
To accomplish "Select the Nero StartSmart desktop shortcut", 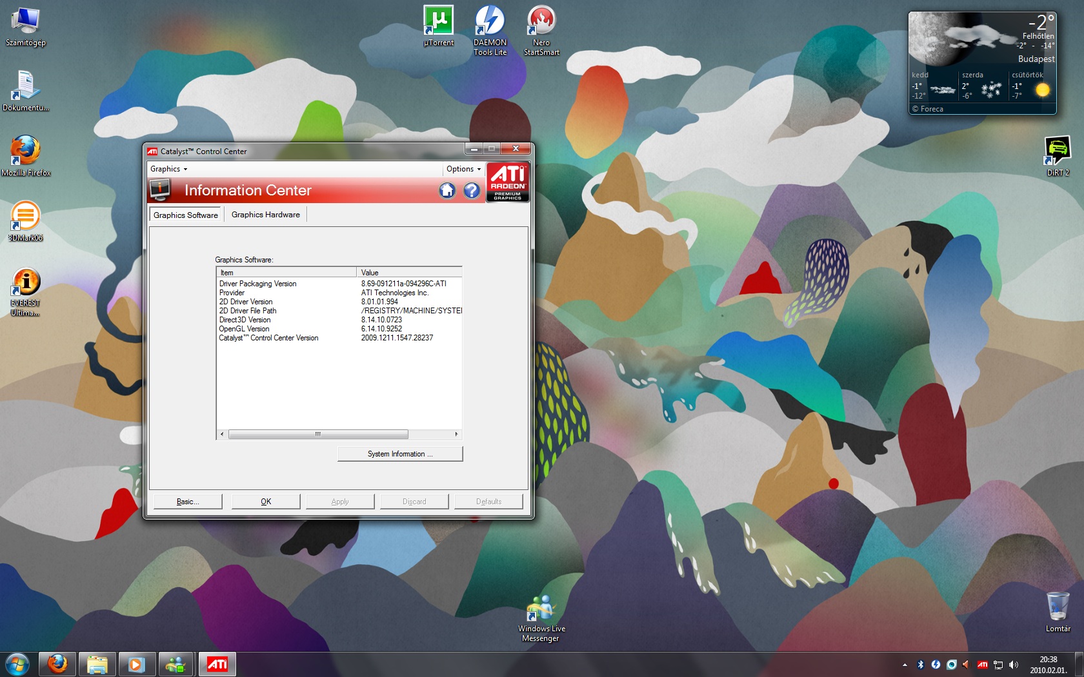I will pos(542,31).
